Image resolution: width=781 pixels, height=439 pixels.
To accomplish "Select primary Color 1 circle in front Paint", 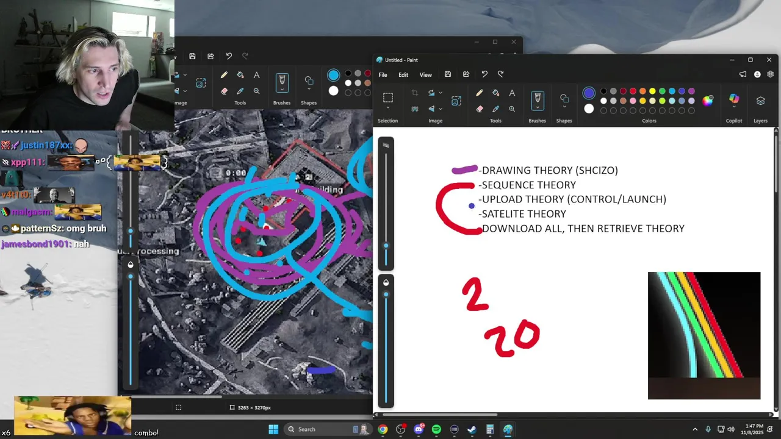I will click(589, 93).
